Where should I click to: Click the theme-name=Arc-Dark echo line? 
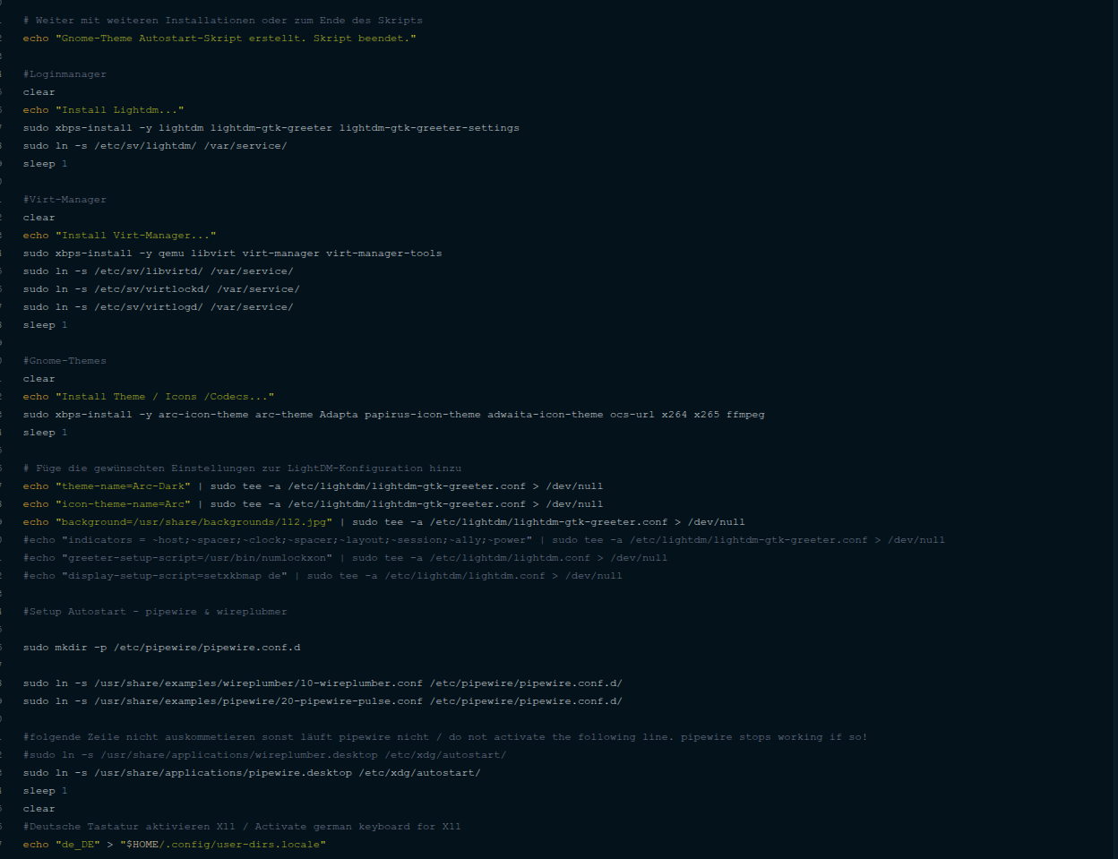(x=313, y=486)
